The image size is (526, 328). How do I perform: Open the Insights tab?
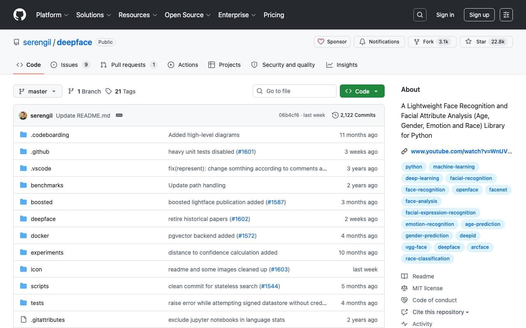point(342,65)
